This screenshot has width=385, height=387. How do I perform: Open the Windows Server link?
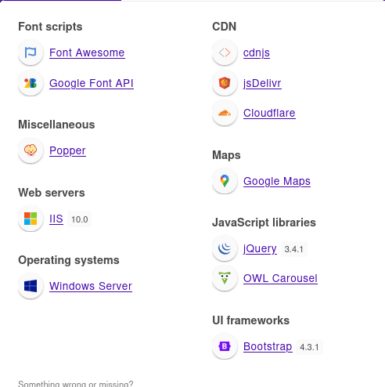(x=91, y=286)
